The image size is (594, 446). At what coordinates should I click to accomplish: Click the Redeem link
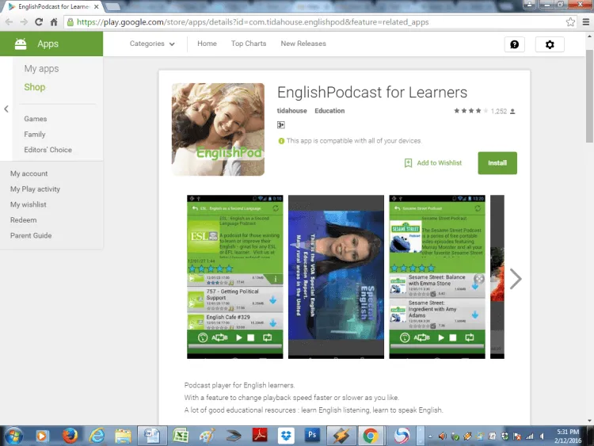pos(24,220)
